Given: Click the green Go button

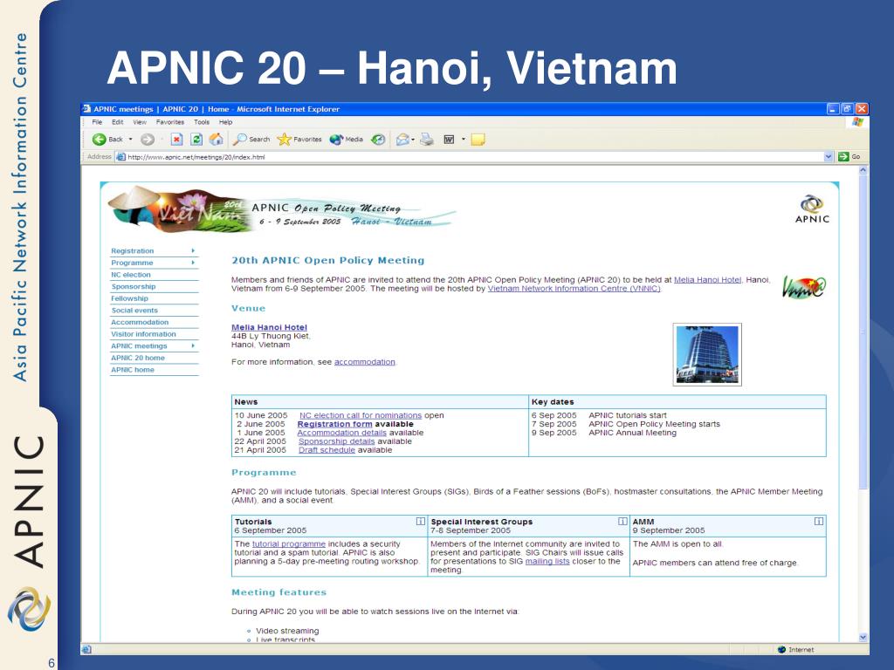Looking at the screenshot, I should click(849, 157).
